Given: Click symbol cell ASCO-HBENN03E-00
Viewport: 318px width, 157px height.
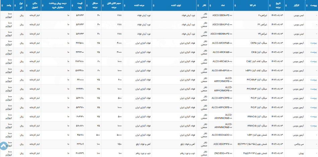Looking at the screenshot, I should tap(222, 34).
